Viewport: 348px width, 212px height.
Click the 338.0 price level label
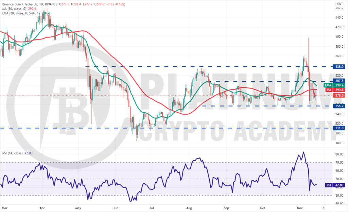(x=339, y=67)
